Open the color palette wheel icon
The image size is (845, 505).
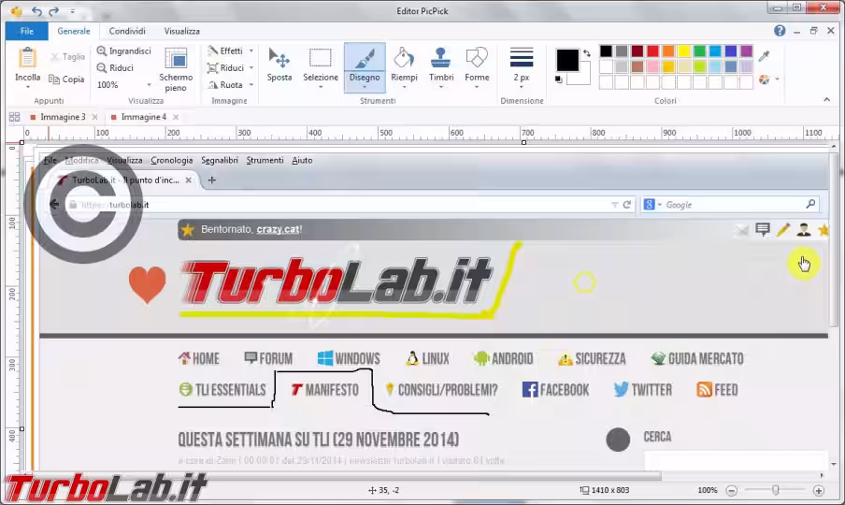(765, 79)
